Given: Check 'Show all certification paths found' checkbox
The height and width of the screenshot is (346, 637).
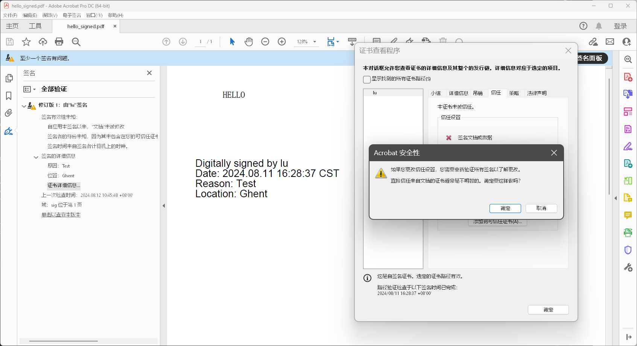Looking at the screenshot, I should pyautogui.click(x=367, y=79).
